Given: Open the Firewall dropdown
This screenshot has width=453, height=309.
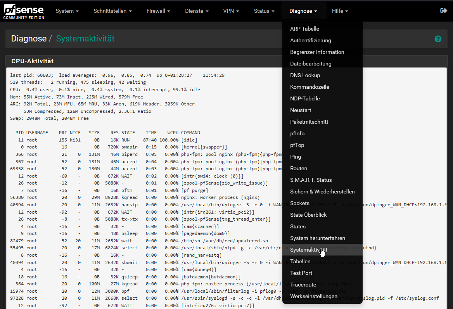Looking at the screenshot, I should (x=158, y=11).
